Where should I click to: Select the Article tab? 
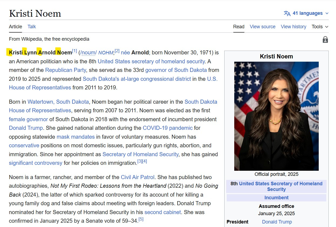click(x=15, y=27)
